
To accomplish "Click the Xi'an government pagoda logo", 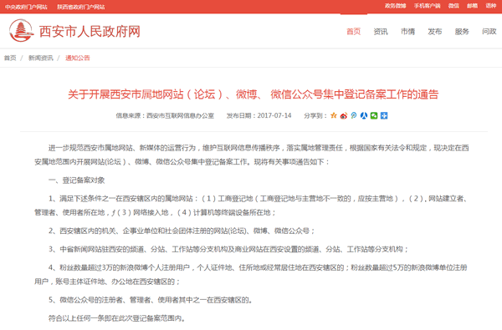I will pyautogui.click(x=22, y=31).
